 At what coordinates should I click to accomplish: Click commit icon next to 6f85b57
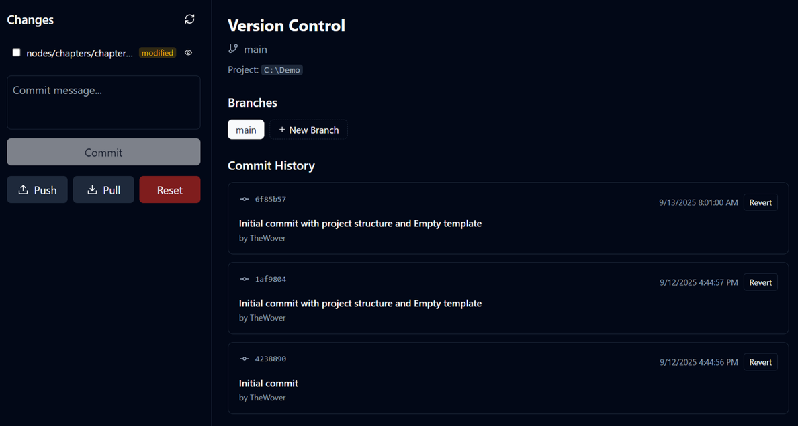coord(245,199)
